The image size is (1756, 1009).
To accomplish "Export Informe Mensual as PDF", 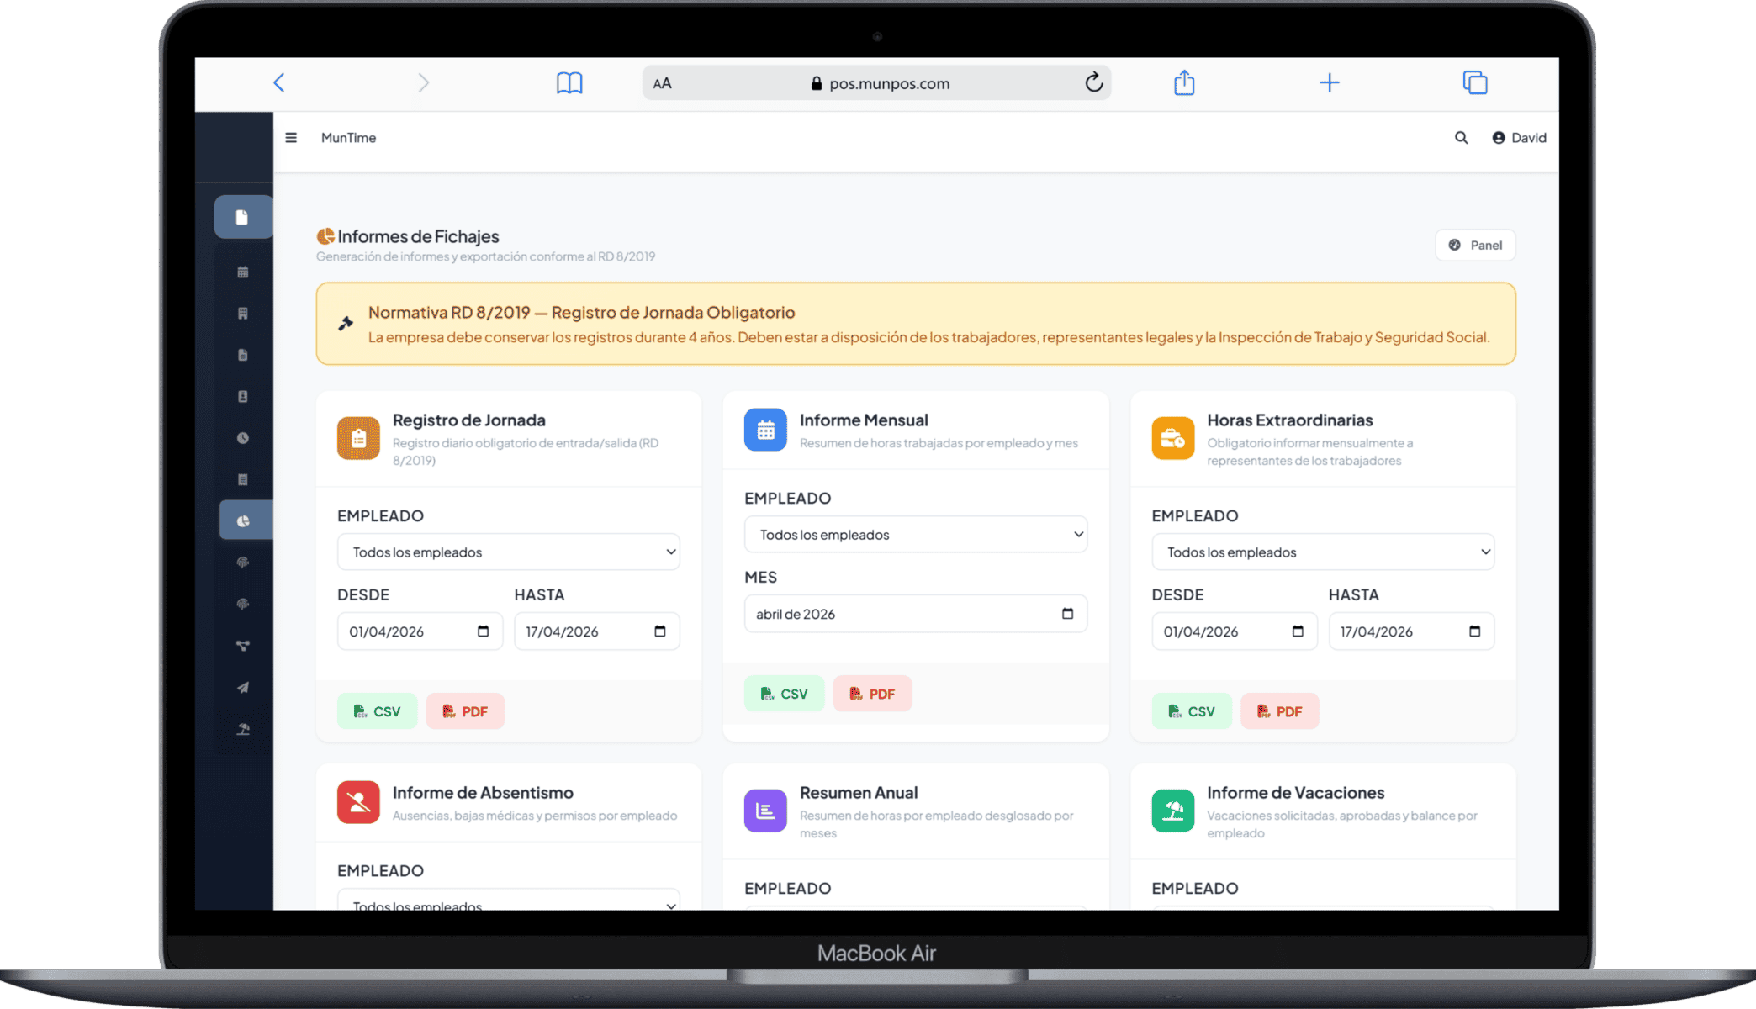I will pyautogui.click(x=872, y=694).
